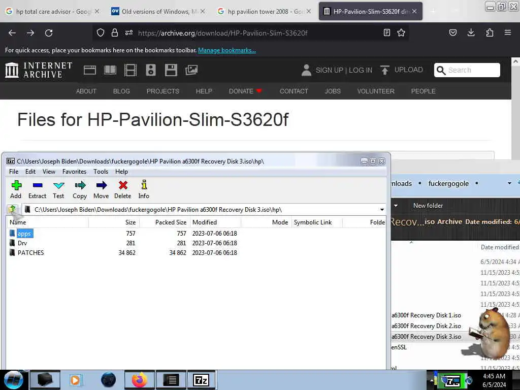This screenshot has width=520, height=390.
Task: Open the Images icon in Archive header
Action: 191,70
